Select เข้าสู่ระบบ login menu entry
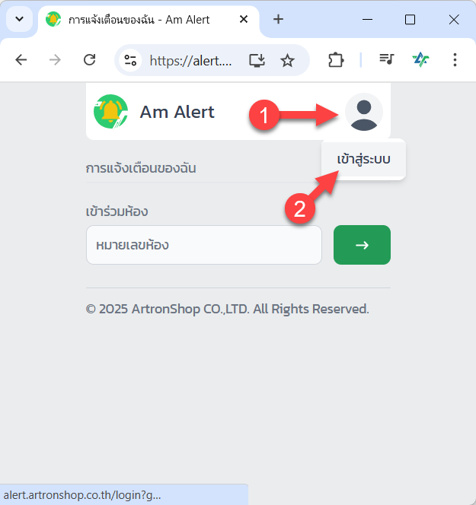476x505 pixels. pyautogui.click(x=363, y=160)
